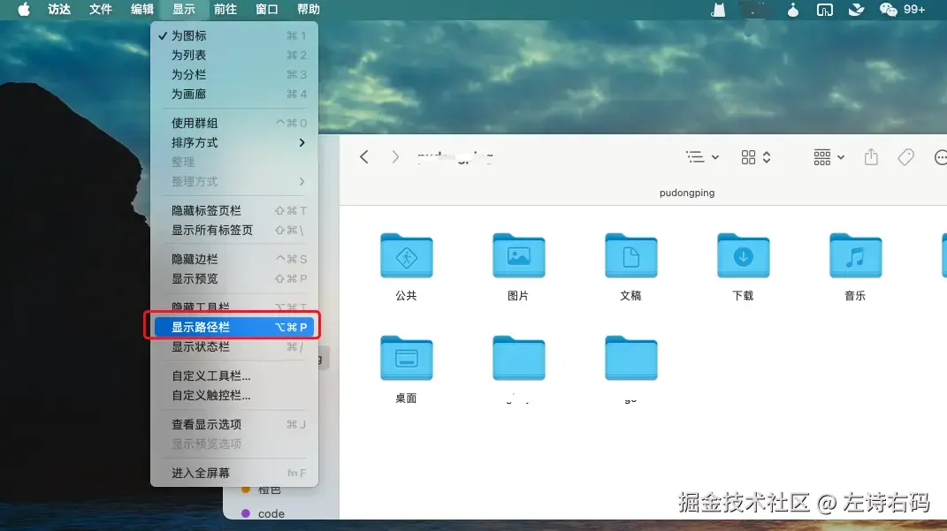Open the 帮助 menu
Screen dimensions: 947x531
click(308, 9)
